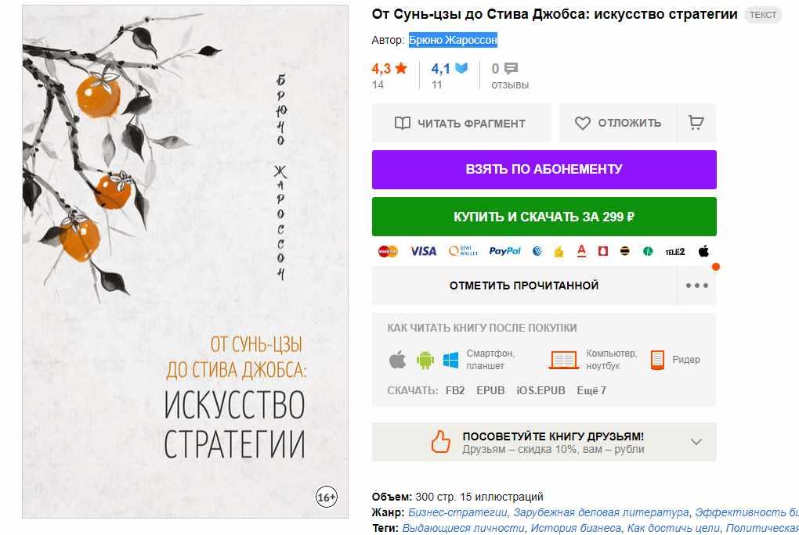Image resolution: width=799 pixels, height=535 pixels.
Task: Download the book in FB2 format
Action: [x=455, y=390]
